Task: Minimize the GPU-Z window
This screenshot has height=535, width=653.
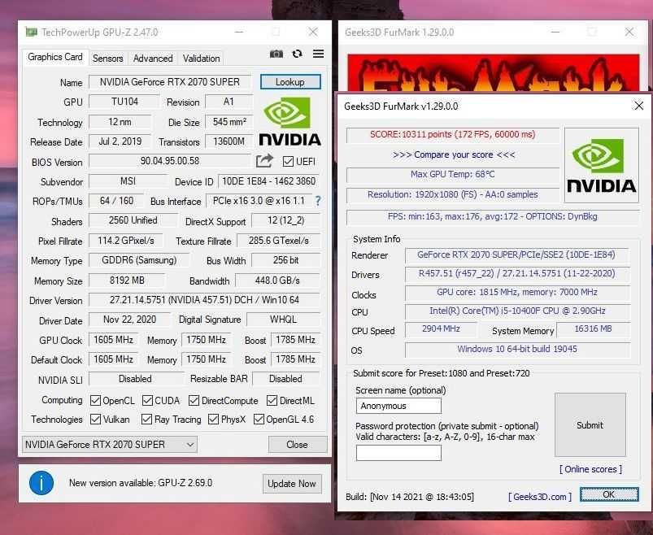Action: coord(239,32)
